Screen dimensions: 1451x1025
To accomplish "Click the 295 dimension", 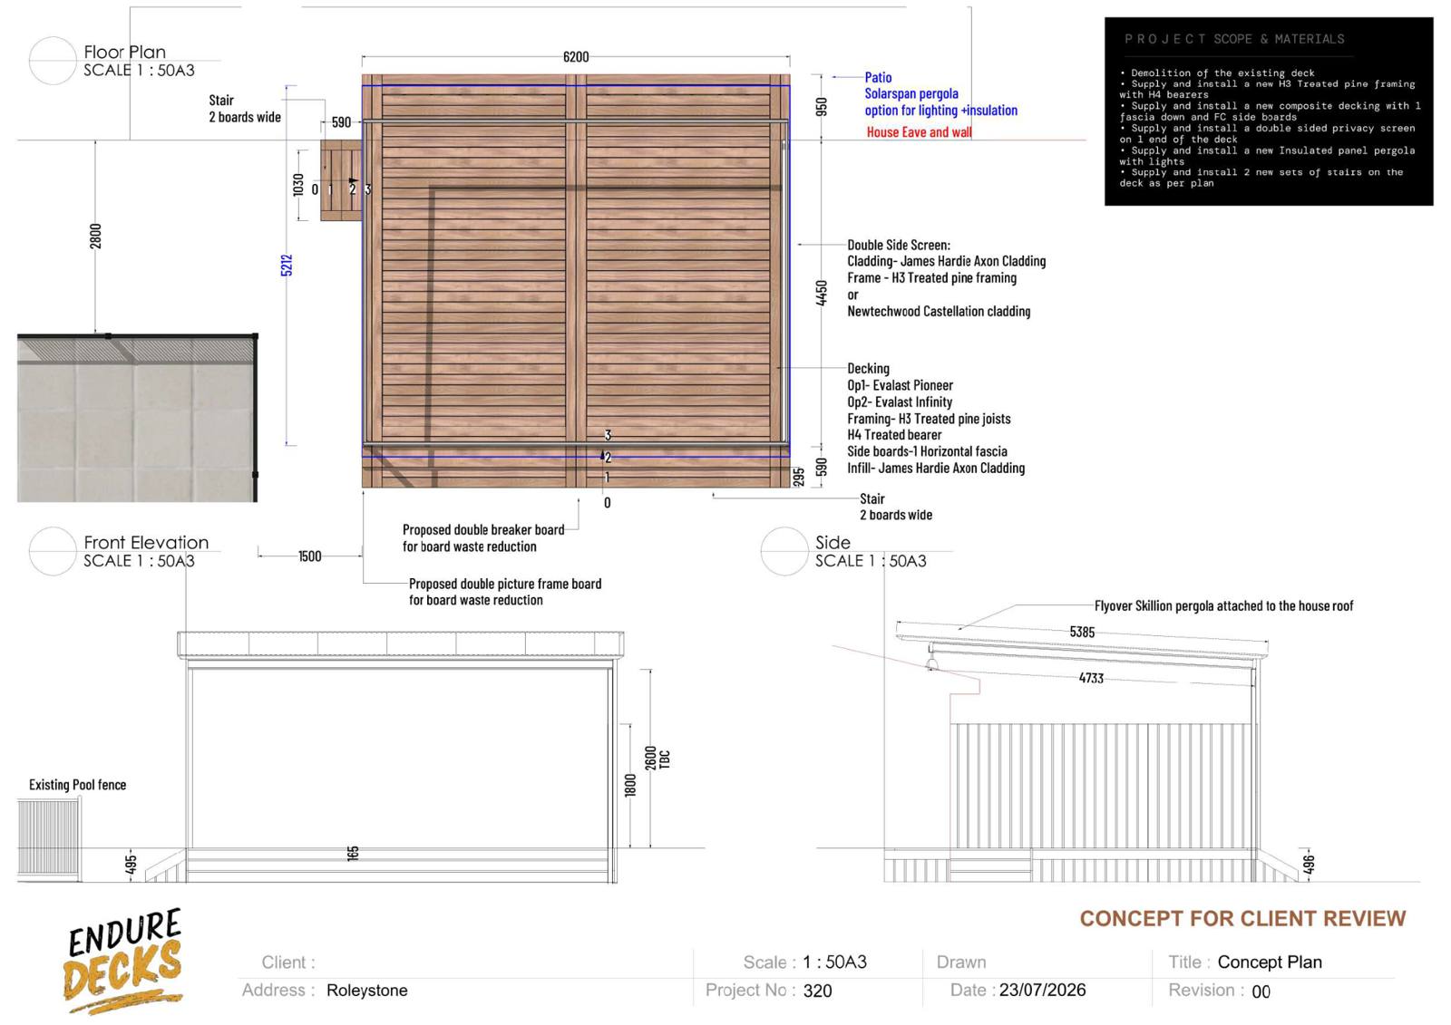I will pyautogui.click(x=799, y=477).
